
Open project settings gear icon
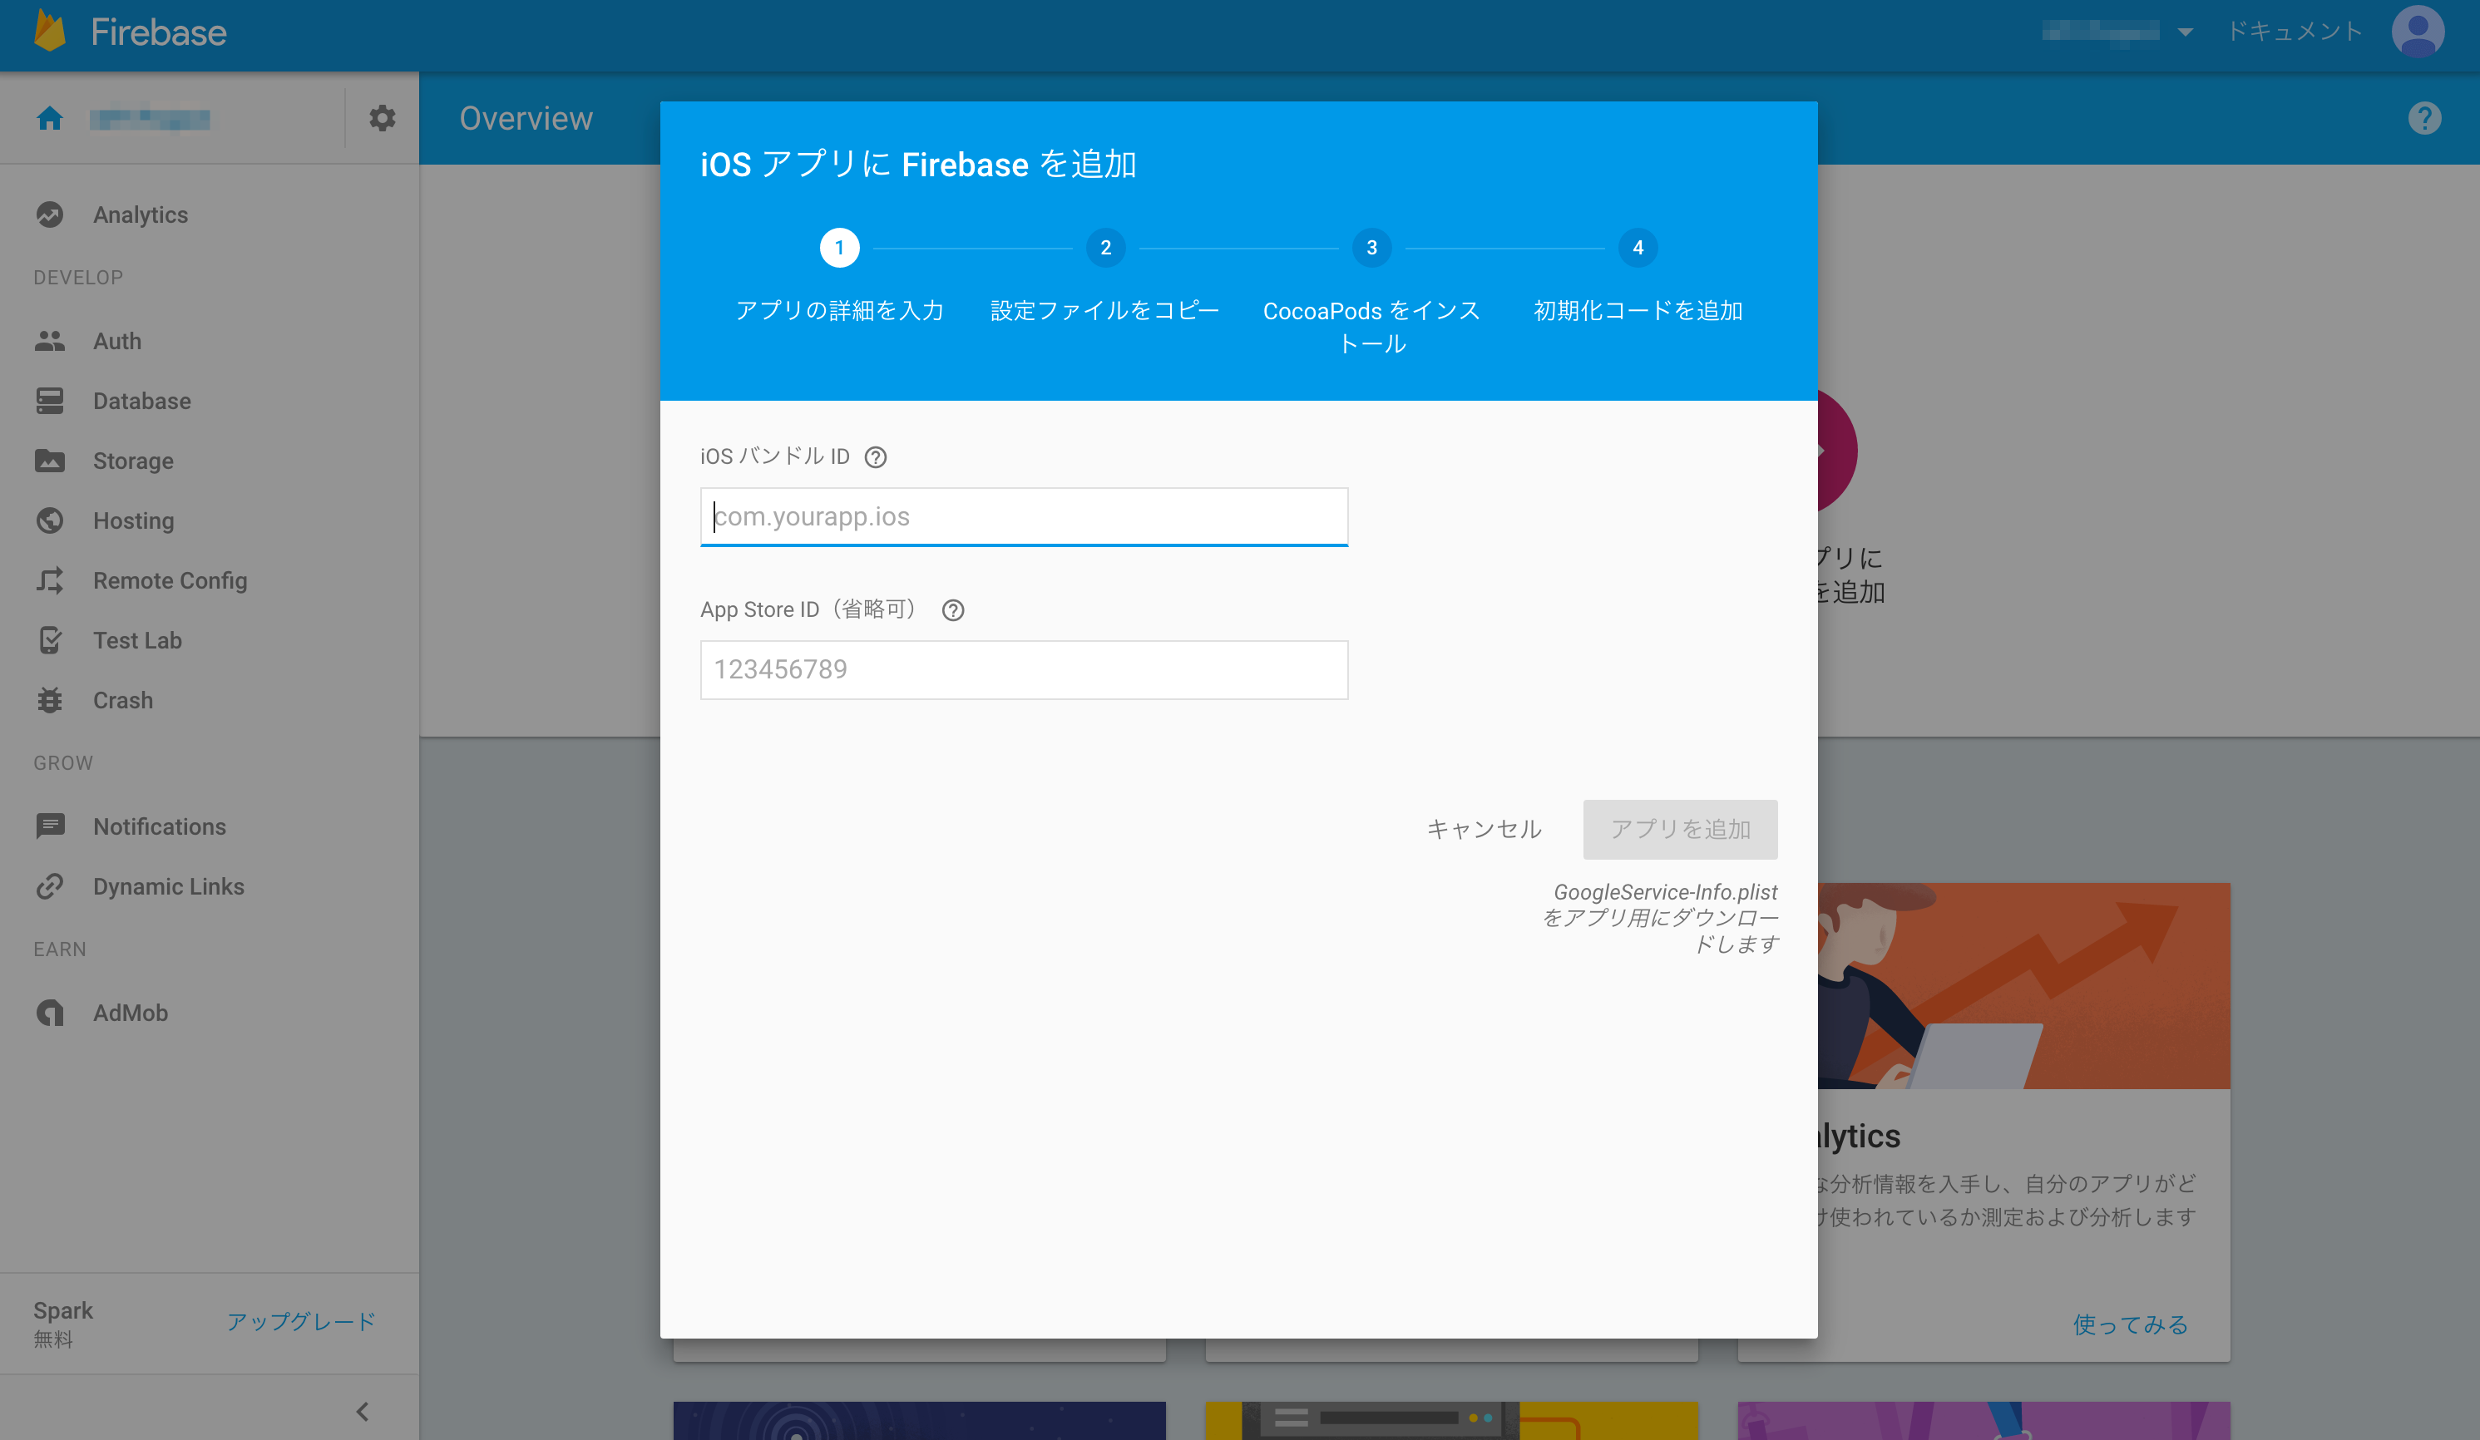[x=382, y=118]
